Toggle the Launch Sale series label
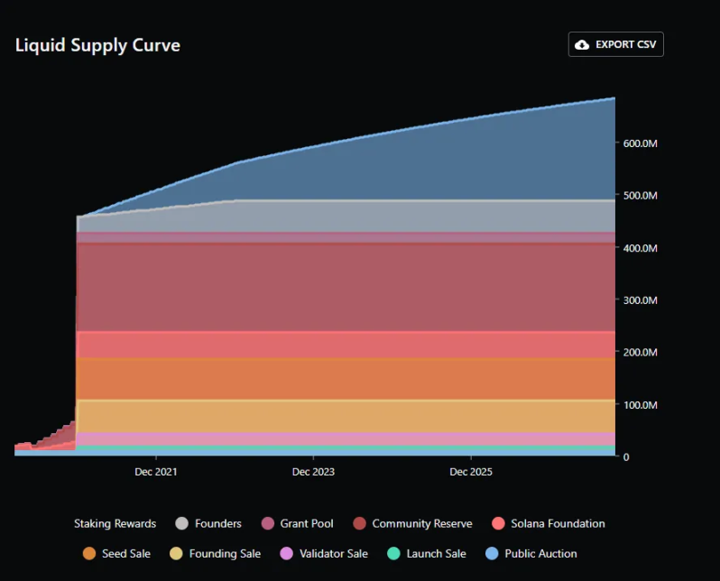This screenshot has width=720, height=581. 436,553
